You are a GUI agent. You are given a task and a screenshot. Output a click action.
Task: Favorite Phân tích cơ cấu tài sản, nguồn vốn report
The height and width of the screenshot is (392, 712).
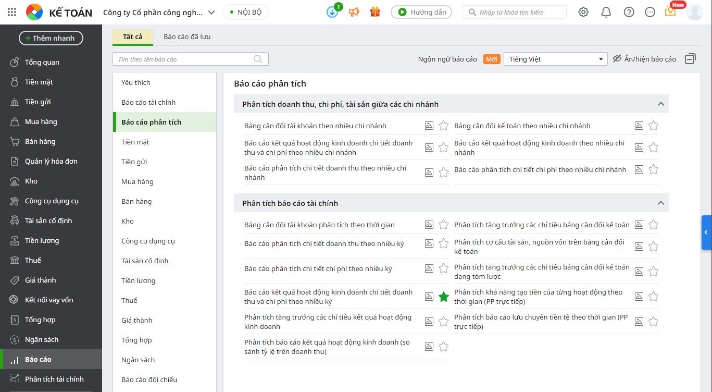[x=654, y=247]
